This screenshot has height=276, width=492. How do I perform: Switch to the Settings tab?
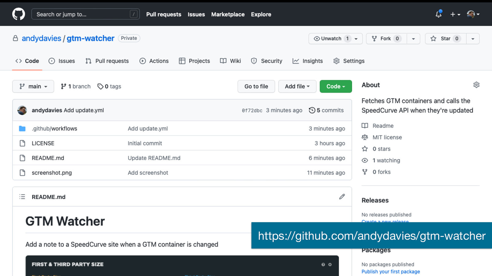(x=349, y=61)
